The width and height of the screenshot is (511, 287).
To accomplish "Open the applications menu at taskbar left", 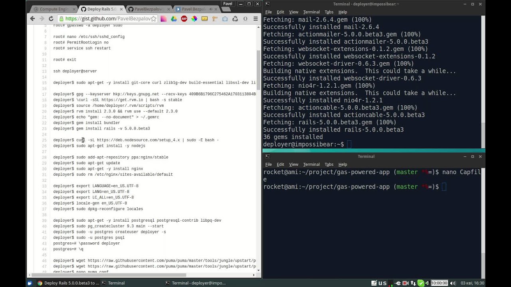I will pos(30,283).
